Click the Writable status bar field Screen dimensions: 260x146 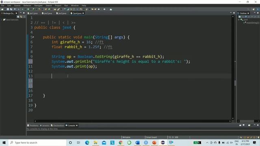click(x=126, y=137)
